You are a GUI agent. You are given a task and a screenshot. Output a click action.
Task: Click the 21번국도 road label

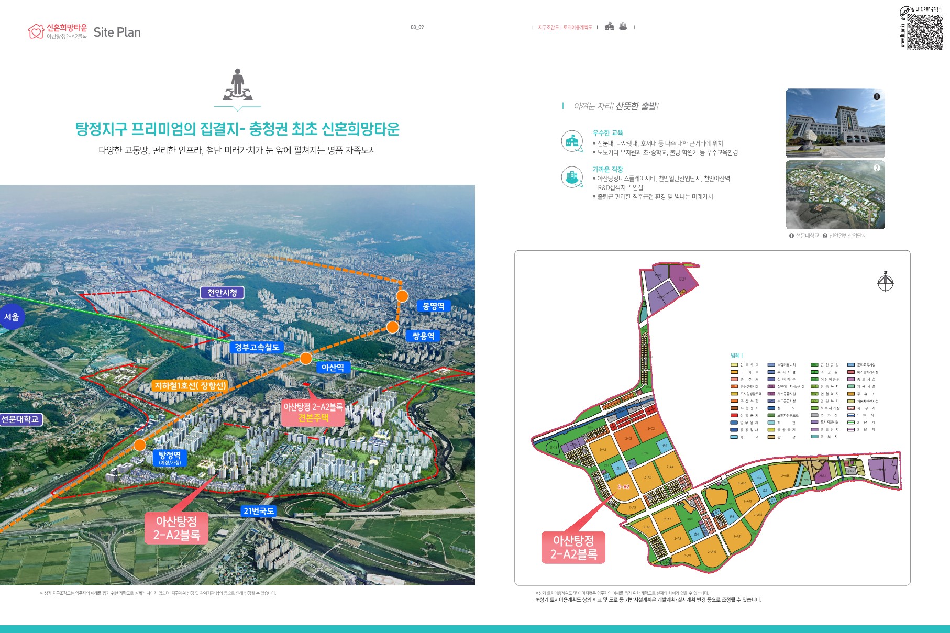pos(258,511)
